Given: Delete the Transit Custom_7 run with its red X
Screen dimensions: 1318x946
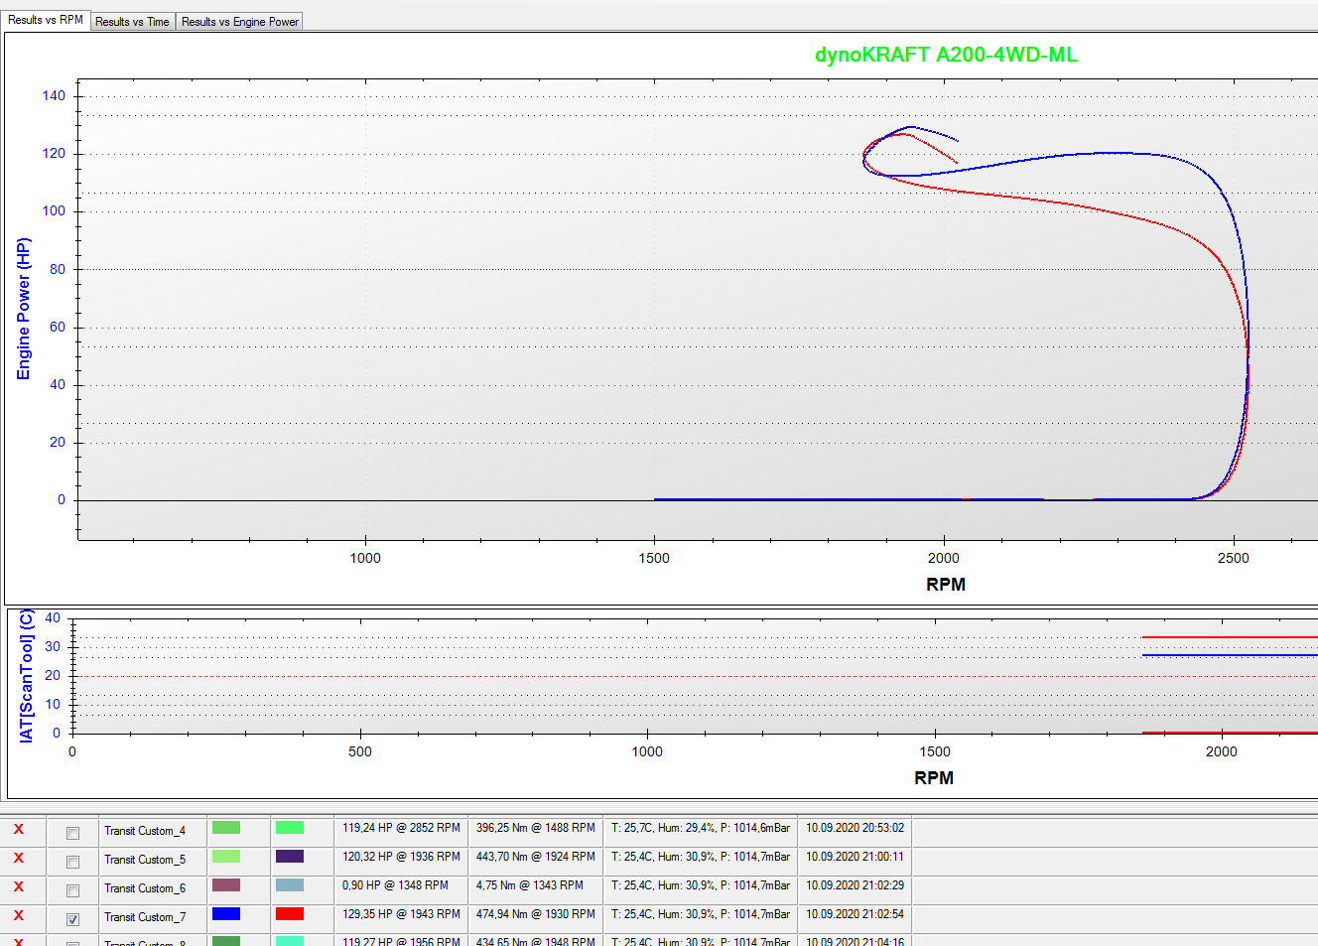Looking at the screenshot, I should click(x=19, y=916).
